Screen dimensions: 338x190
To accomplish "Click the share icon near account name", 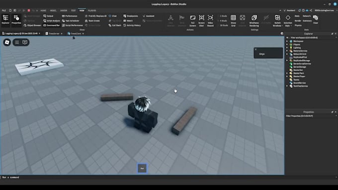I will (311, 10).
